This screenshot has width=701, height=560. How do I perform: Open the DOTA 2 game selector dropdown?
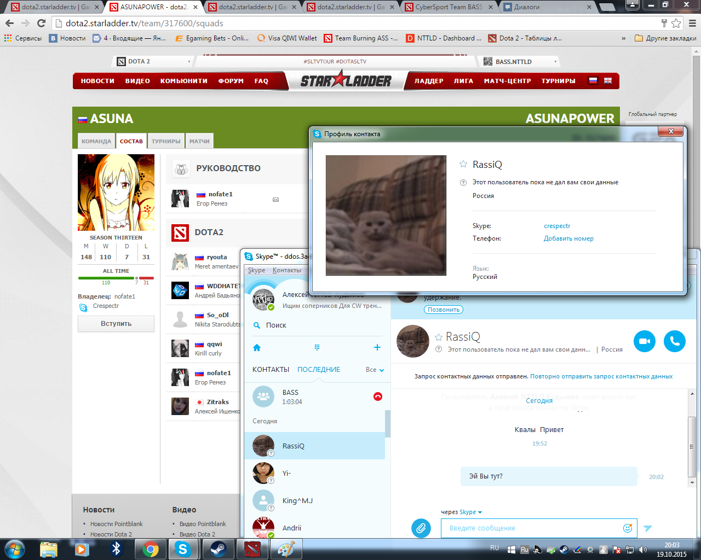point(153,61)
